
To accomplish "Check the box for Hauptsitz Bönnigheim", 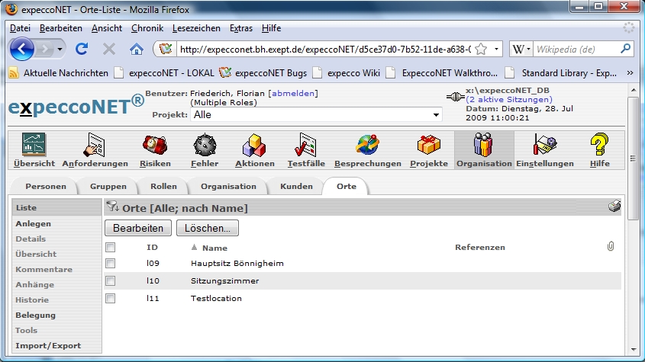I will point(110,264).
